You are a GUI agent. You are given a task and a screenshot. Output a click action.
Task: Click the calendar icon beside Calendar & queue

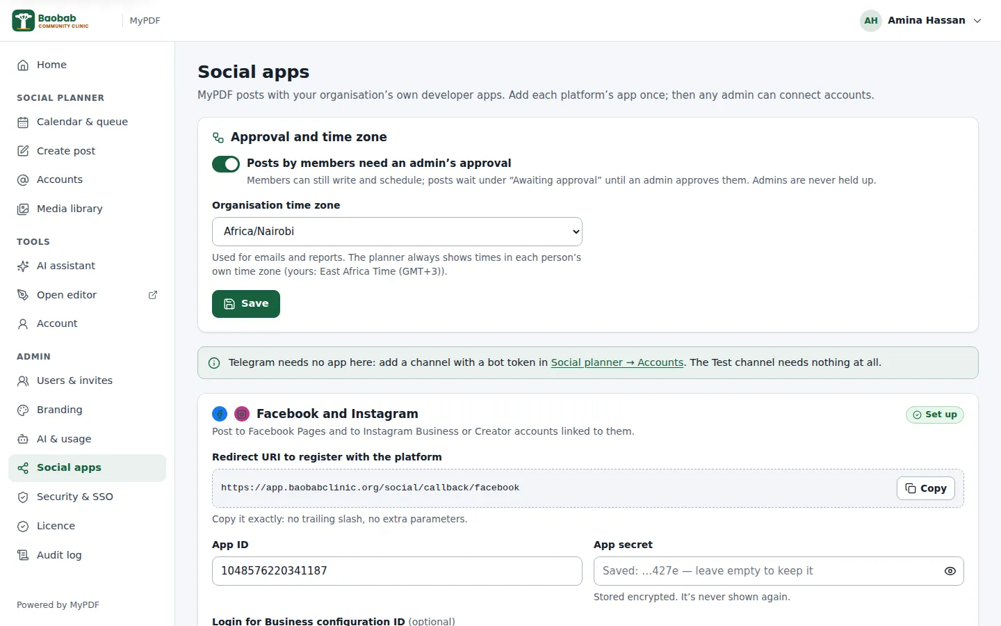pyautogui.click(x=23, y=122)
